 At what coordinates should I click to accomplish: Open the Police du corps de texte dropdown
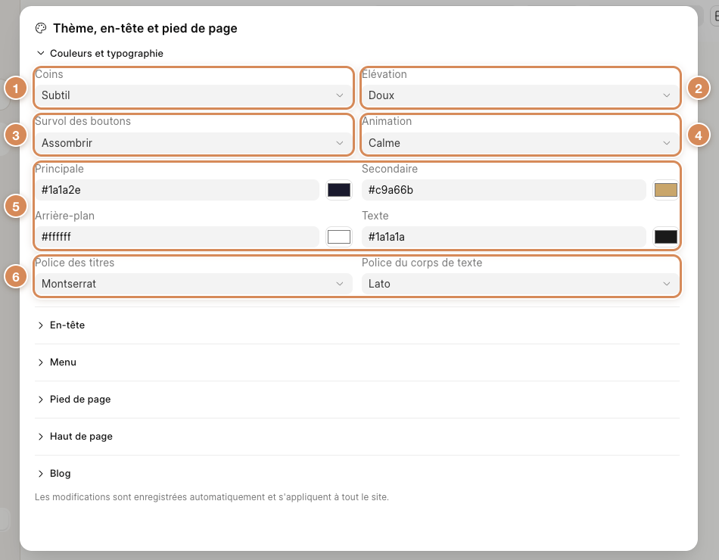(521, 284)
